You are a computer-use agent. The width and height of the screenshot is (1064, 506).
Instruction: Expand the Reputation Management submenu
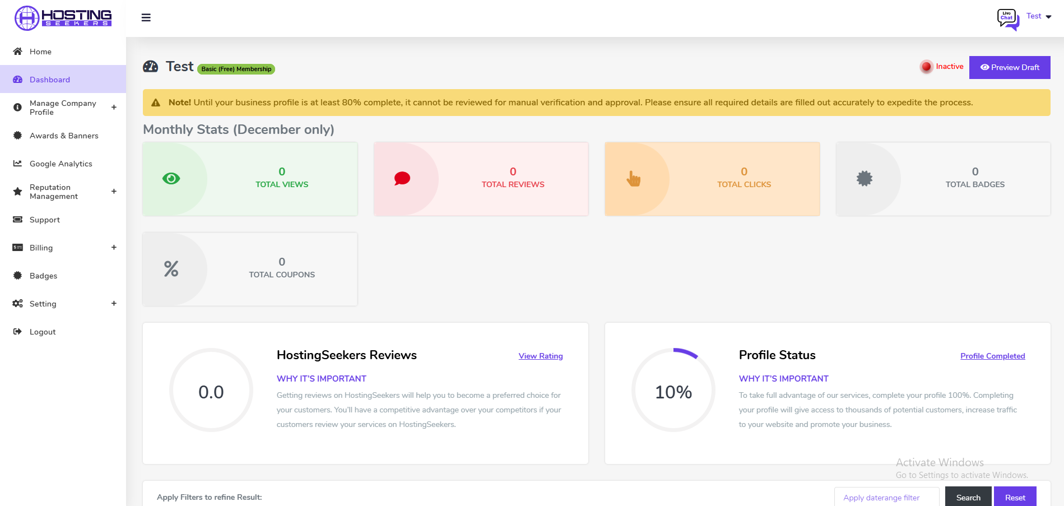pyautogui.click(x=114, y=192)
